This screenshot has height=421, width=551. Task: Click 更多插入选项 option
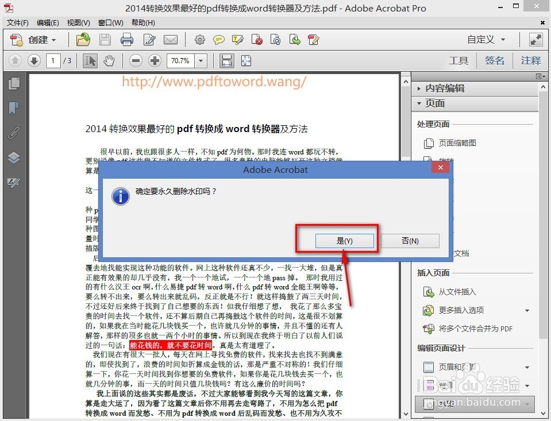point(461,310)
